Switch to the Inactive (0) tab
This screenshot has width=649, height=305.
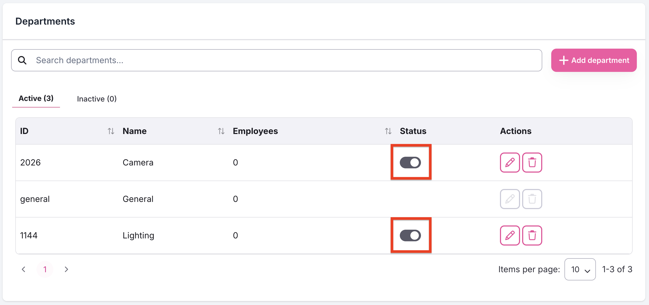pyautogui.click(x=97, y=99)
